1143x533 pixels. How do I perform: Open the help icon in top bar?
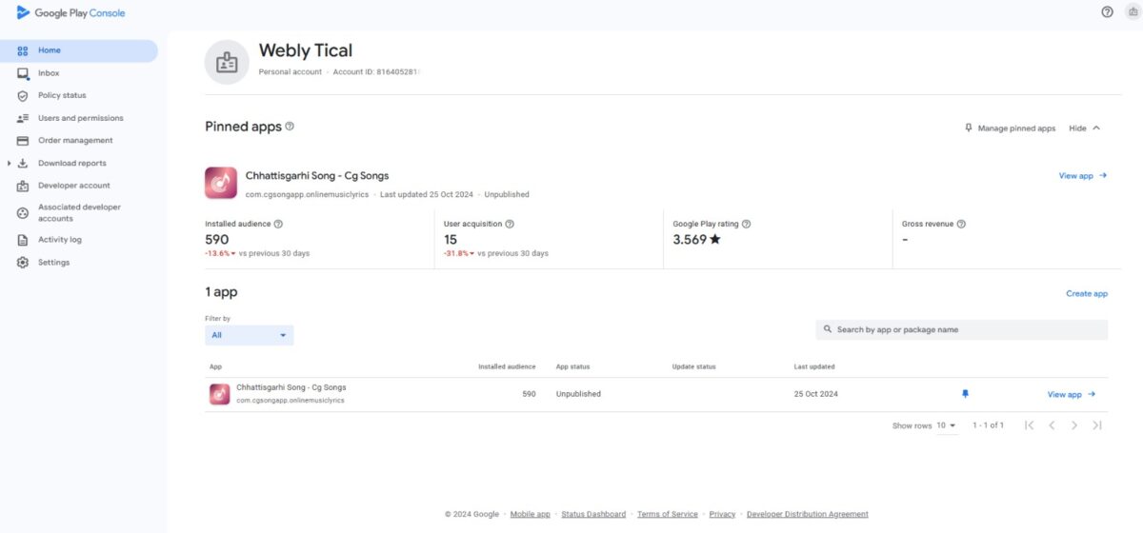(1107, 12)
